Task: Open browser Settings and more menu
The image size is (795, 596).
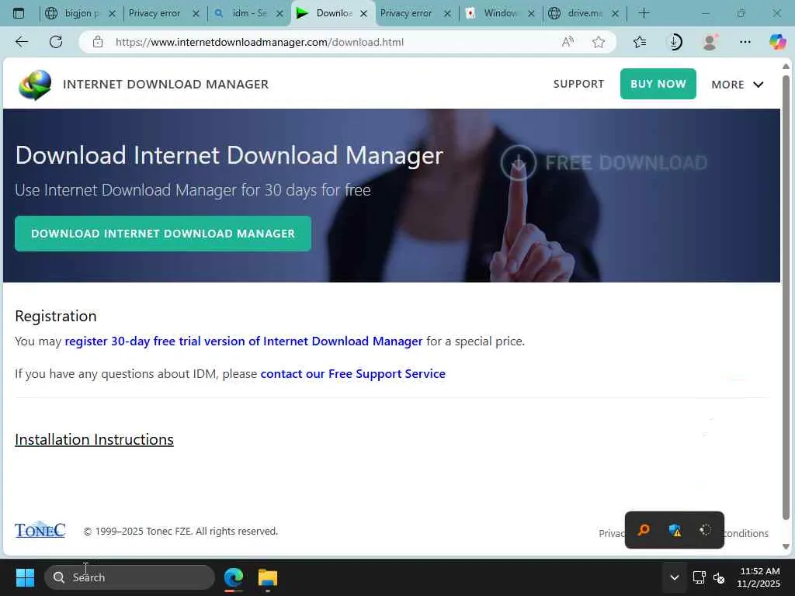Action: coord(745,42)
